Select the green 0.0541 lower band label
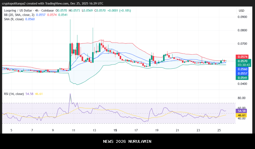255x149 pixels. 242,77
